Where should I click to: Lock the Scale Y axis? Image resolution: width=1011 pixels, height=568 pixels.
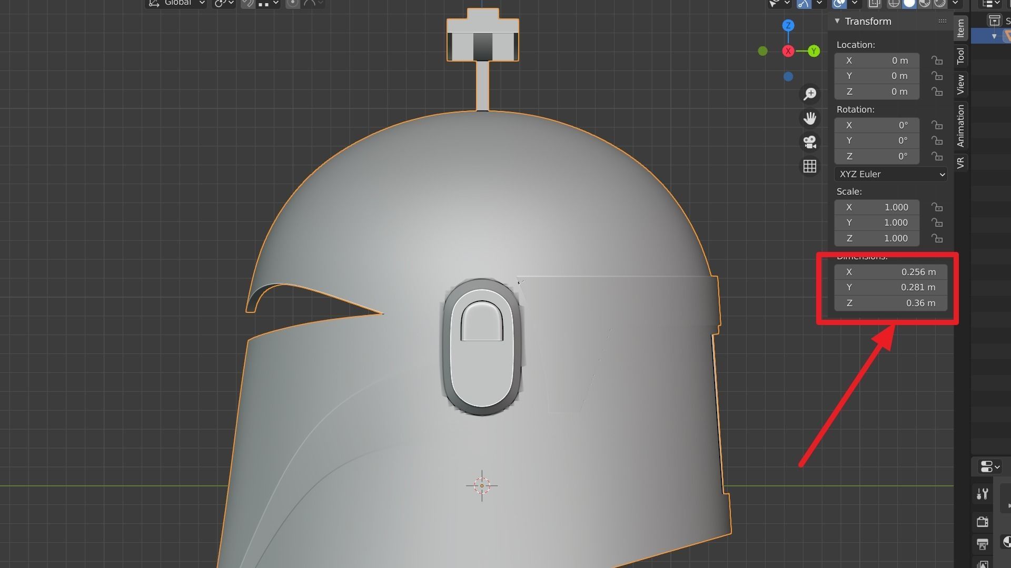937,222
